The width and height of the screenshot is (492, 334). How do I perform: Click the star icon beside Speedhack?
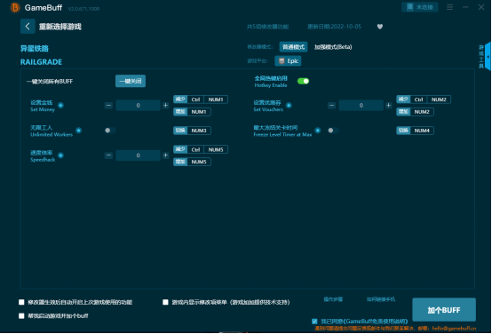[61, 155]
